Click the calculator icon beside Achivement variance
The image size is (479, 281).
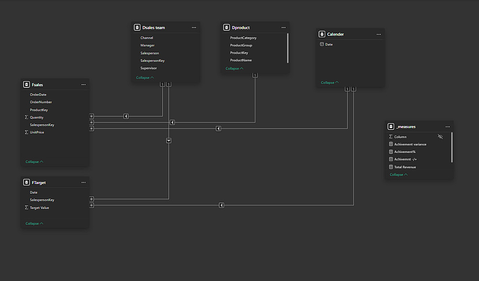coord(391,144)
